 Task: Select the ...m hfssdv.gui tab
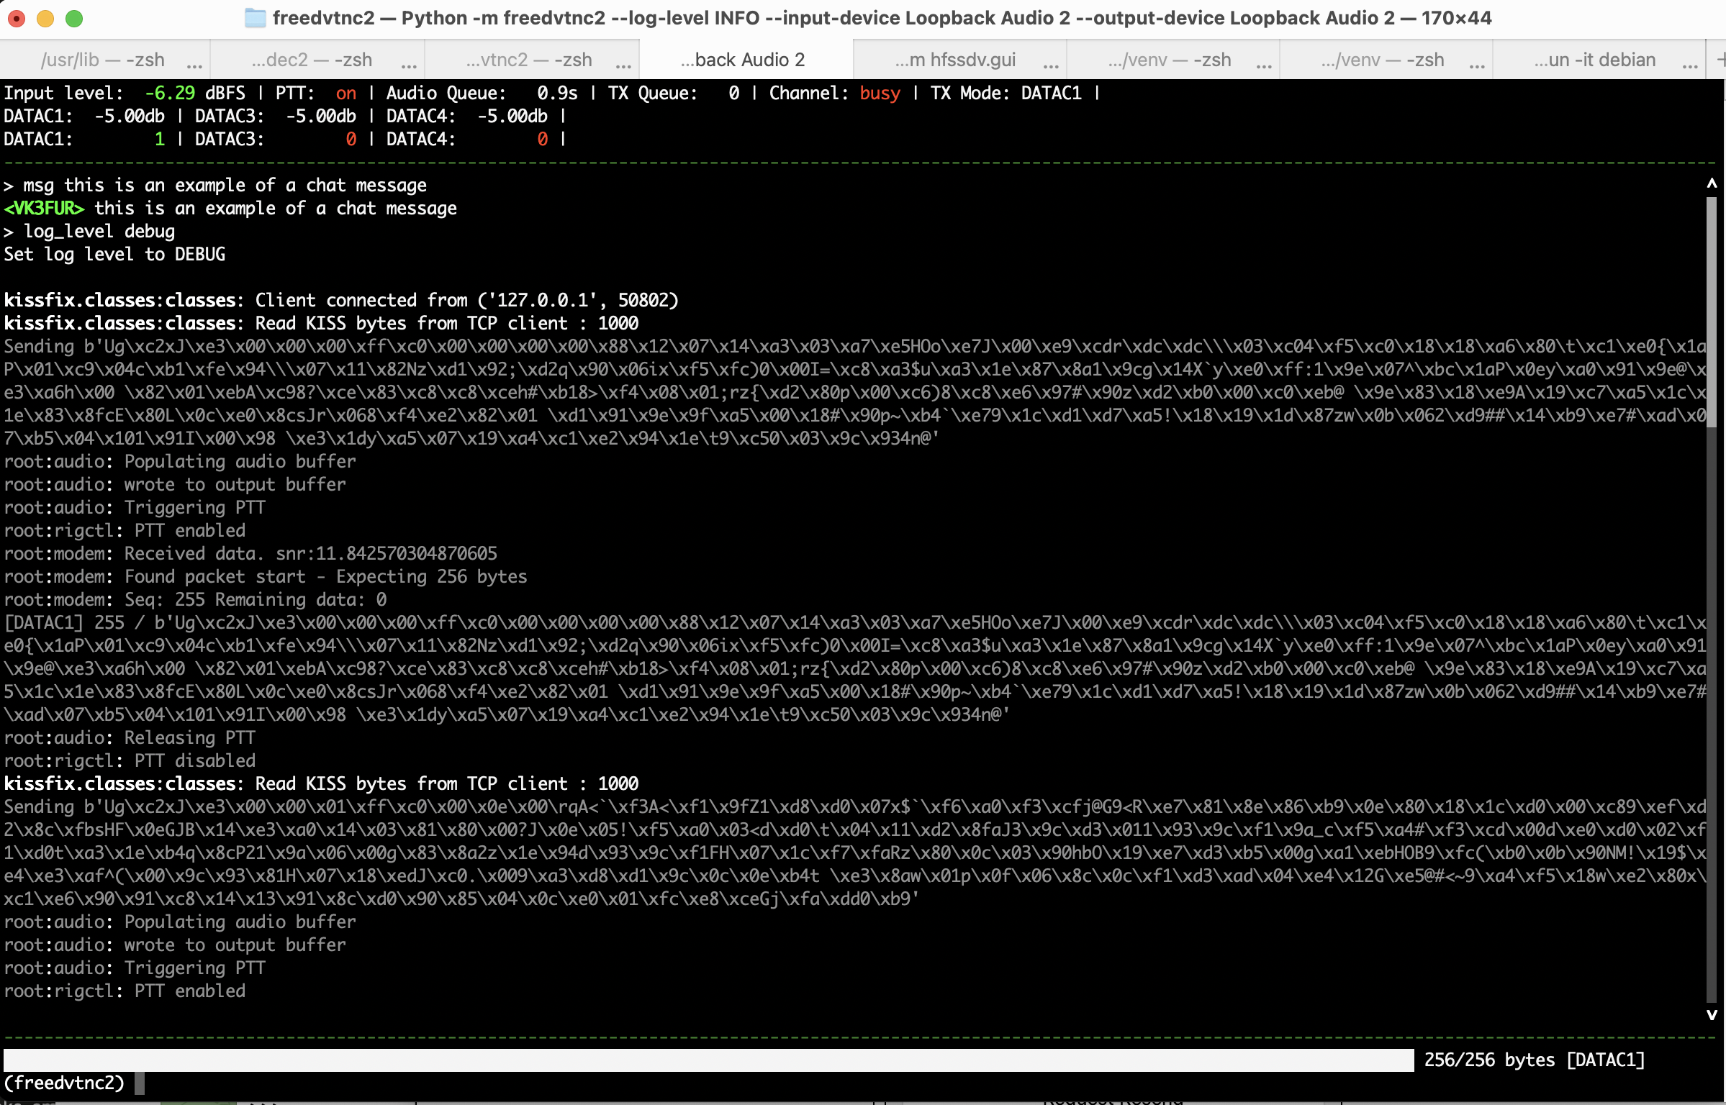[955, 60]
